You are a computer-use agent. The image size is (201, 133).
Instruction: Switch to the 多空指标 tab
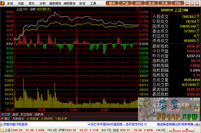click(26, 114)
